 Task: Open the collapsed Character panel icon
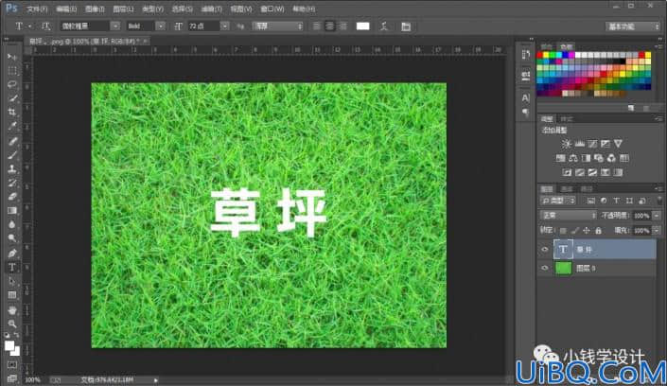[x=526, y=97]
